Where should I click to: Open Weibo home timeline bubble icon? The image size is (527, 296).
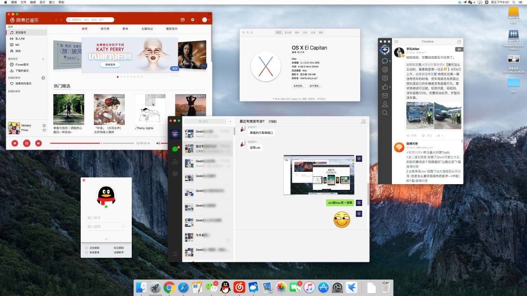[385, 61]
